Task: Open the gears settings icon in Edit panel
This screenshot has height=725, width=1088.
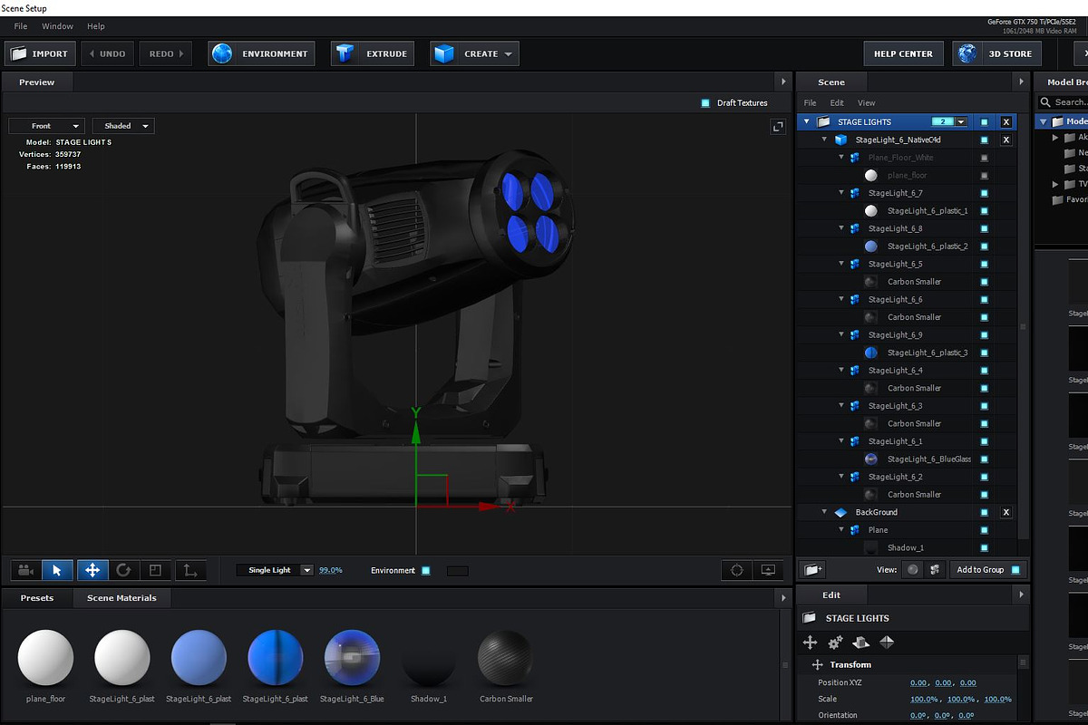Action: [x=836, y=643]
